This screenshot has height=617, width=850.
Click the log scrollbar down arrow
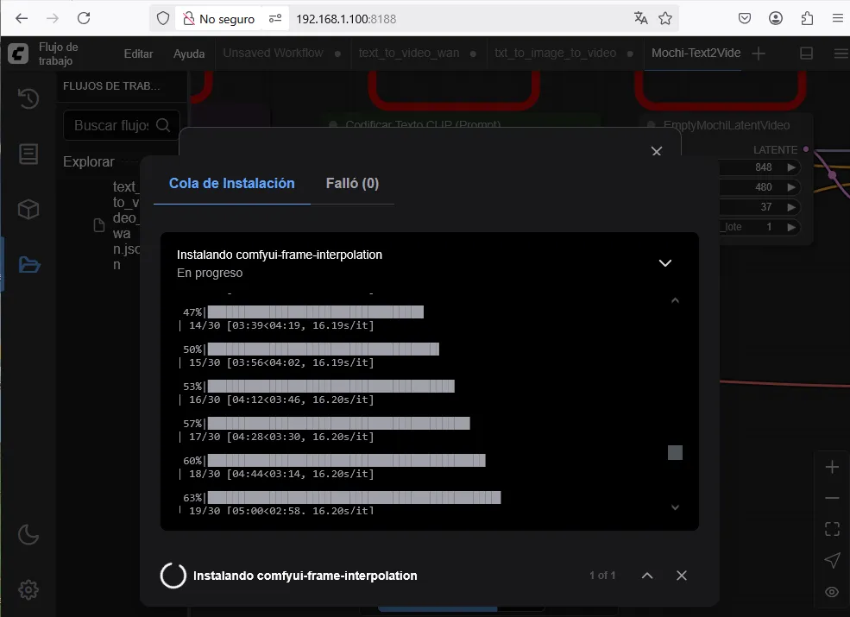coord(675,507)
